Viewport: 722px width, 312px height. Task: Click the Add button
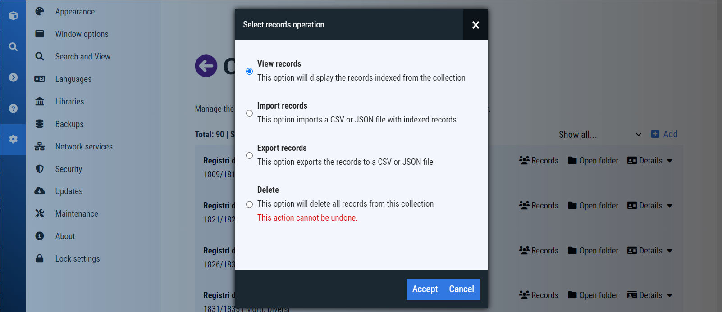[664, 134]
